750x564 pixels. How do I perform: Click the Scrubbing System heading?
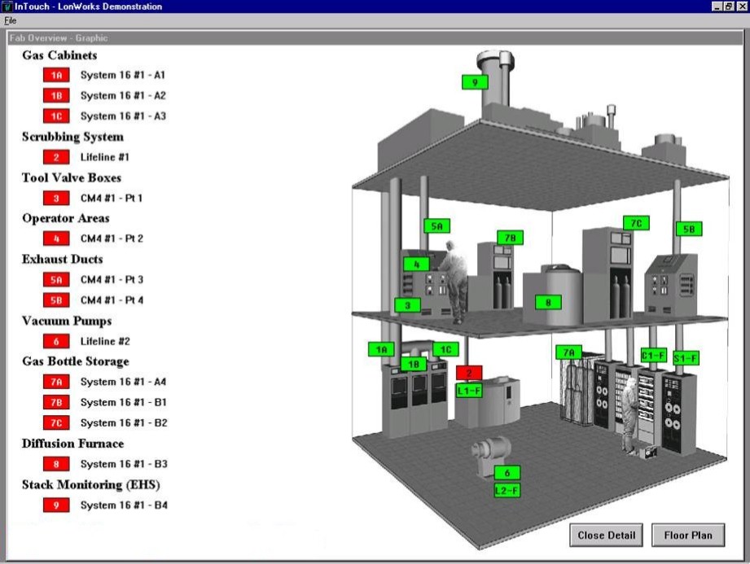click(x=72, y=137)
